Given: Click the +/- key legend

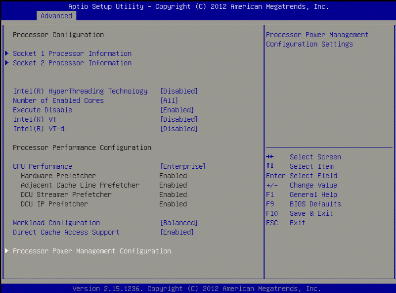Looking at the screenshot, I should [272, 185].
